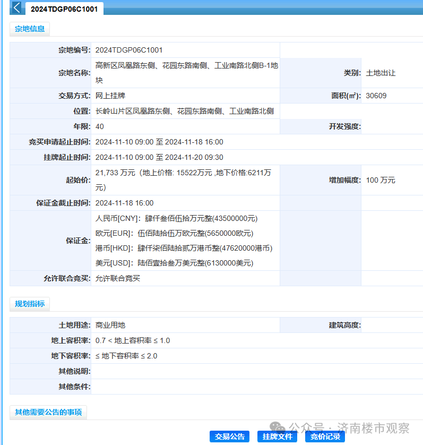
Task: Select the 港币[HKD] deposit line
Action: 184,248
